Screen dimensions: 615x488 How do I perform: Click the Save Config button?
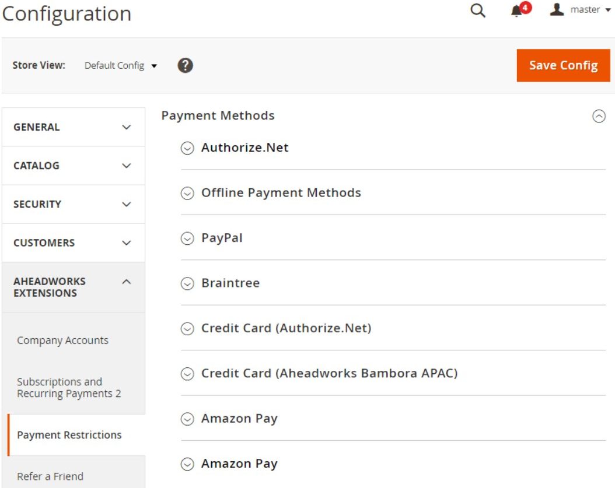point(563,65)
